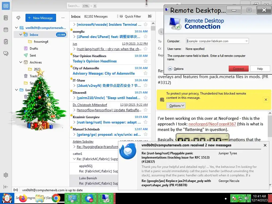This screenshot has height=204, width=272.
Task: Star the Star Opinion Headlines message
Action: 146,61
